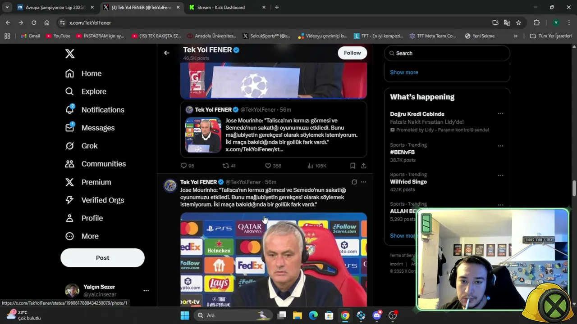Image resolution: width=577 pixels, height=324 pixels.
Task: Click the Grok icon on the 56m post
Action: pyautogui.click(x=354, y=182)
